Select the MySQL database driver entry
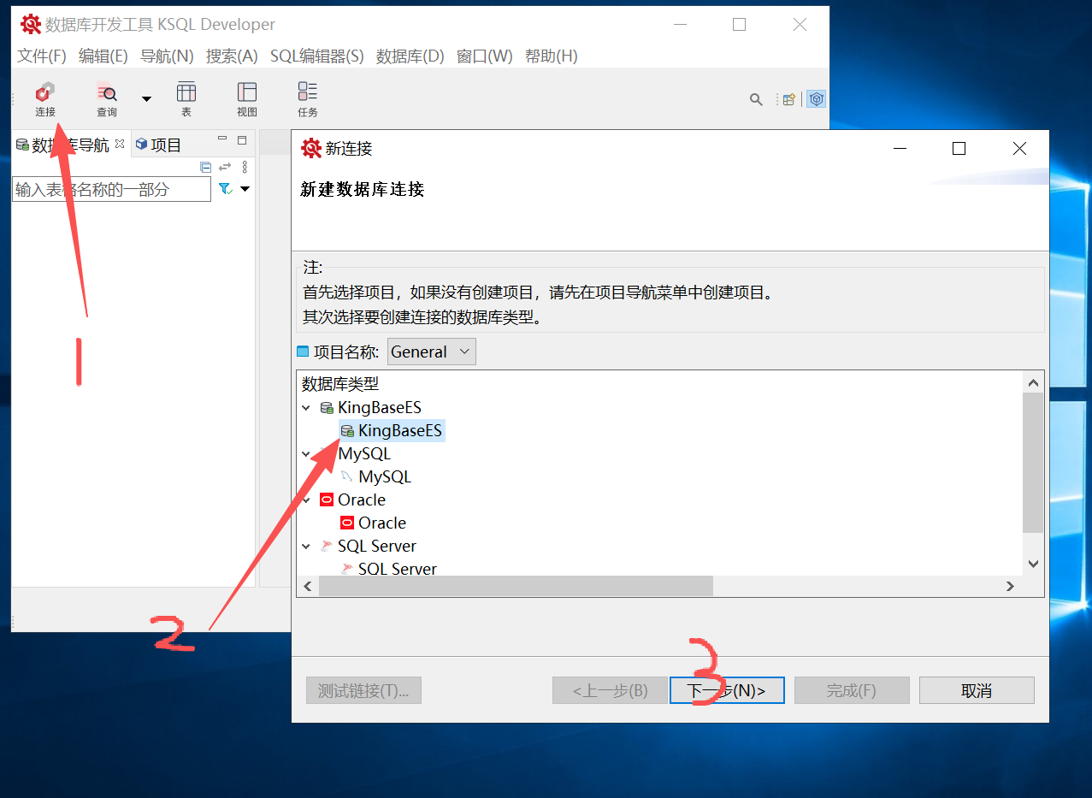 [384, 476]
